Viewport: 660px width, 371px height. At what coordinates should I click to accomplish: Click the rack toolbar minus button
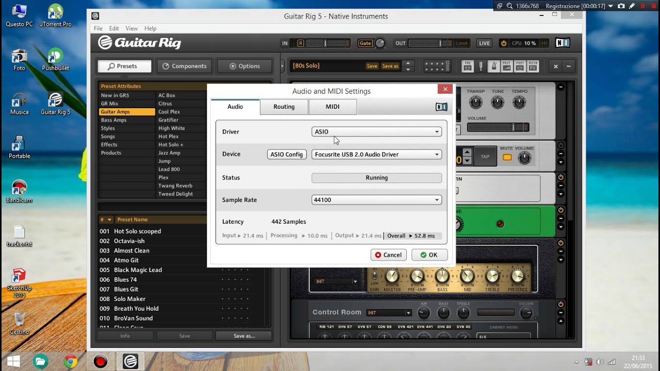pyautogui.click(x=569, y=66)
